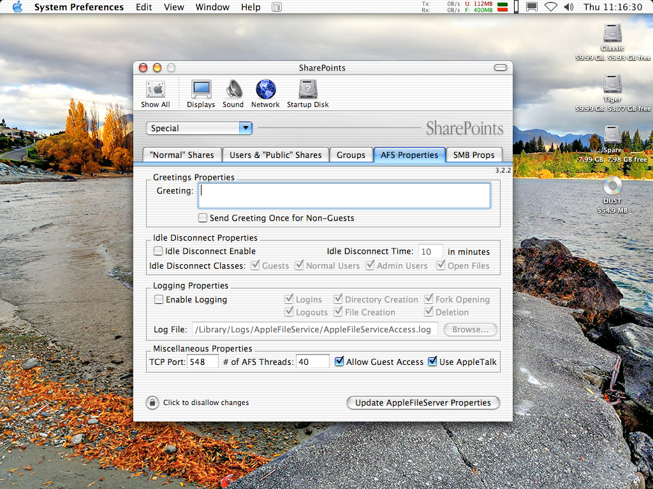Click the TCP Port field

(203, 362)
